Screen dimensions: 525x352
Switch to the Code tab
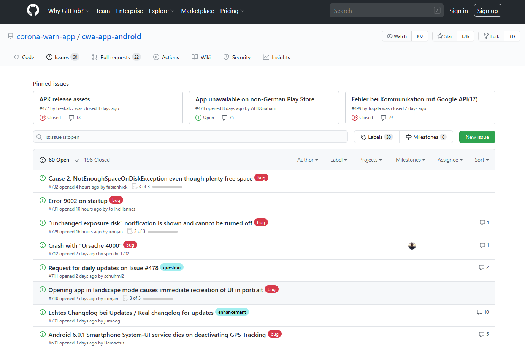24,57
